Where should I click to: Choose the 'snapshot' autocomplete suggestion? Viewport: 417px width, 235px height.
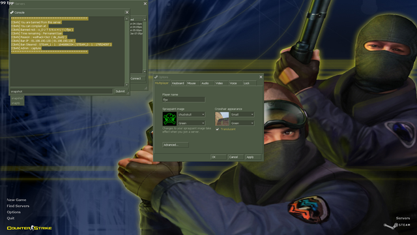click(18, 99)
